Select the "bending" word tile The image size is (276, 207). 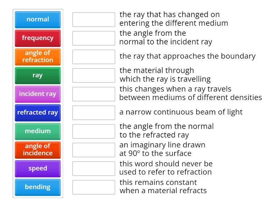click(38, 187)
